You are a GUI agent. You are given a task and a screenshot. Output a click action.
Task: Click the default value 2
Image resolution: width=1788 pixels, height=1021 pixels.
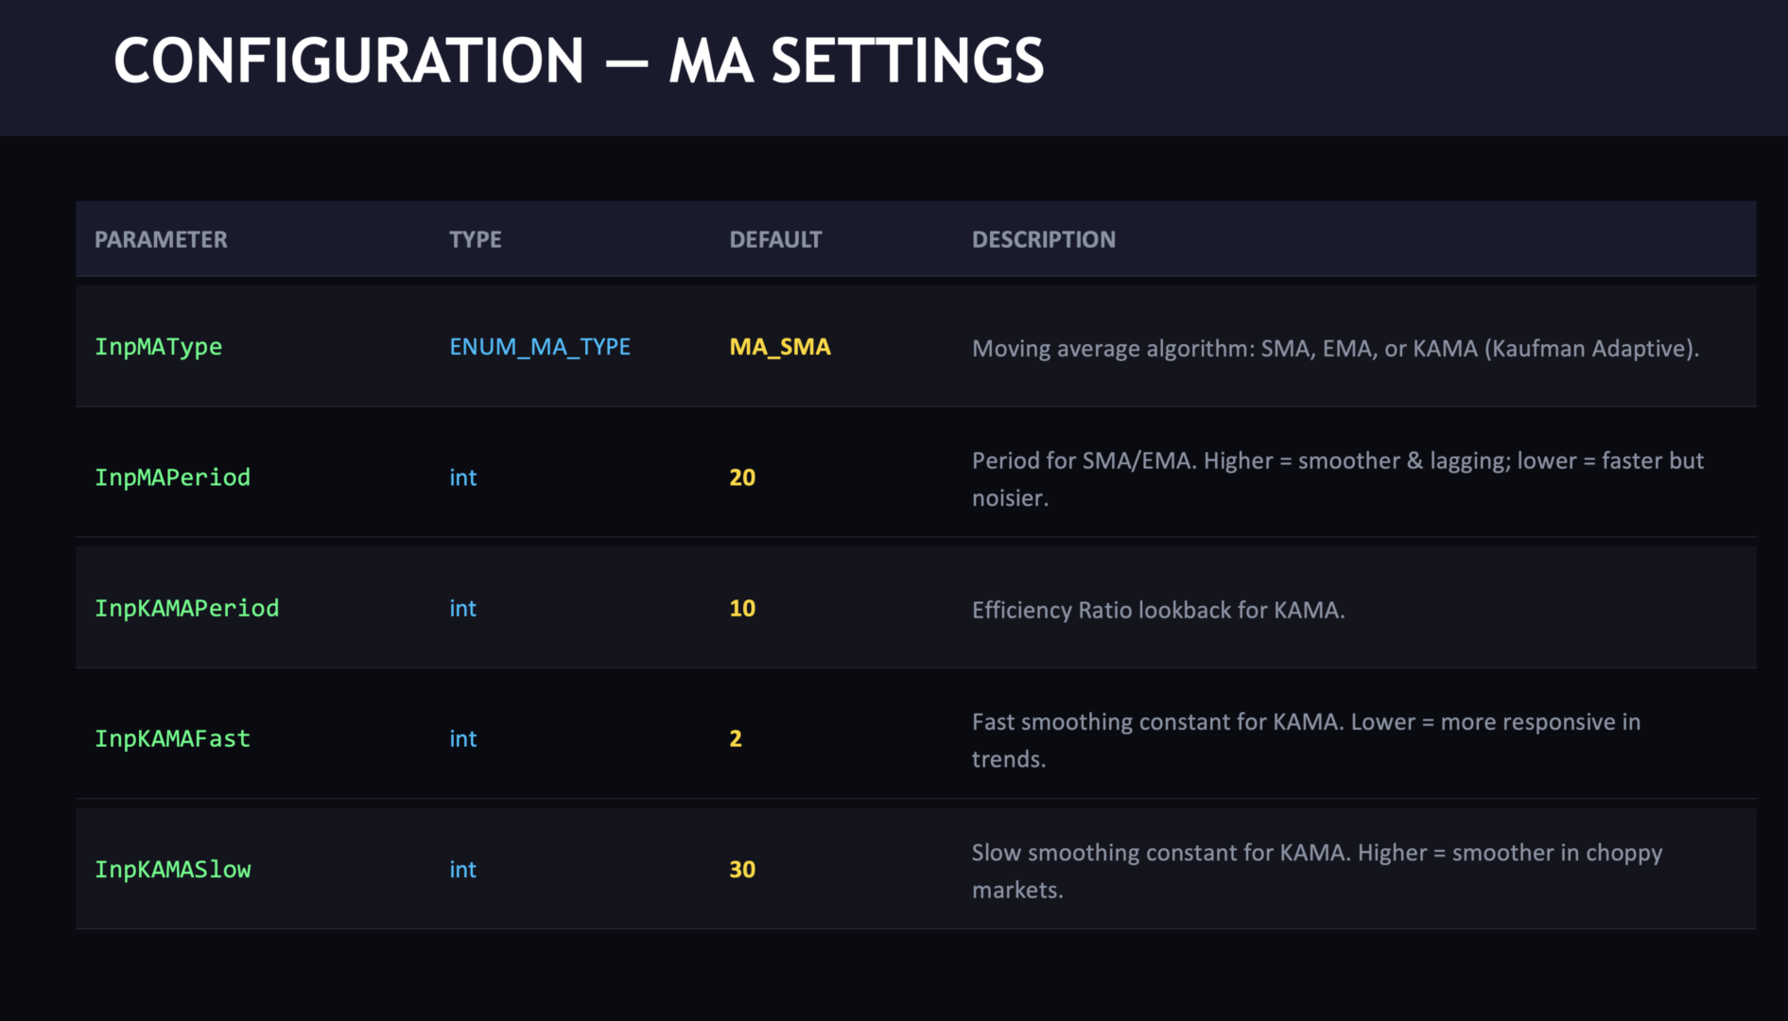[x=736, y=738]
